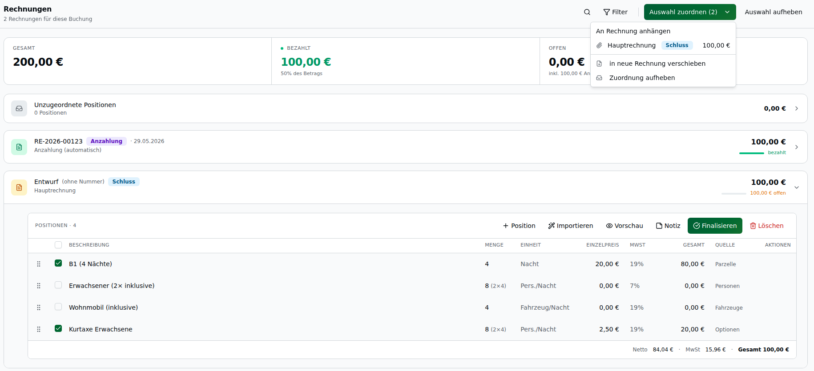This screenshot has width=814, height=371.
Task: Toggle the select-all checkbox in table header
Action: click(58, 245)
